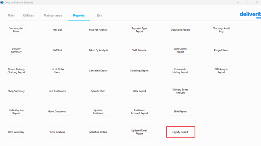Open the Staff List

click(57, 50)
